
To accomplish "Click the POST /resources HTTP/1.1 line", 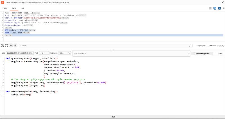I will pos(19,13).
